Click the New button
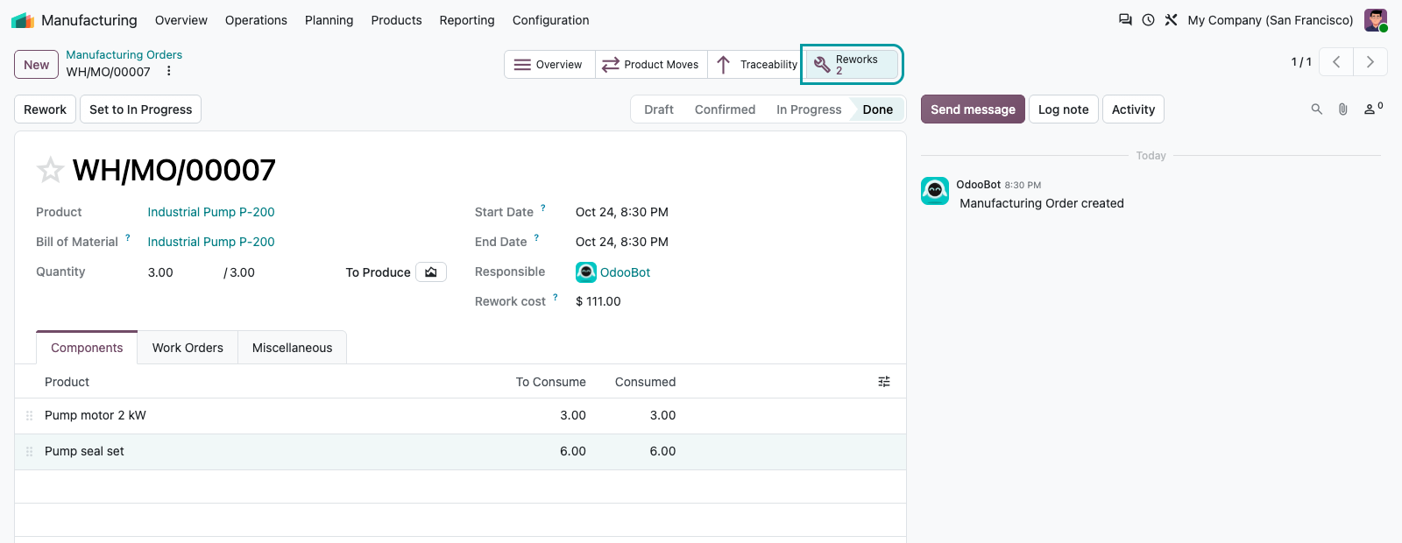The width and height of the screenshot is (1402, 543). 37,64
